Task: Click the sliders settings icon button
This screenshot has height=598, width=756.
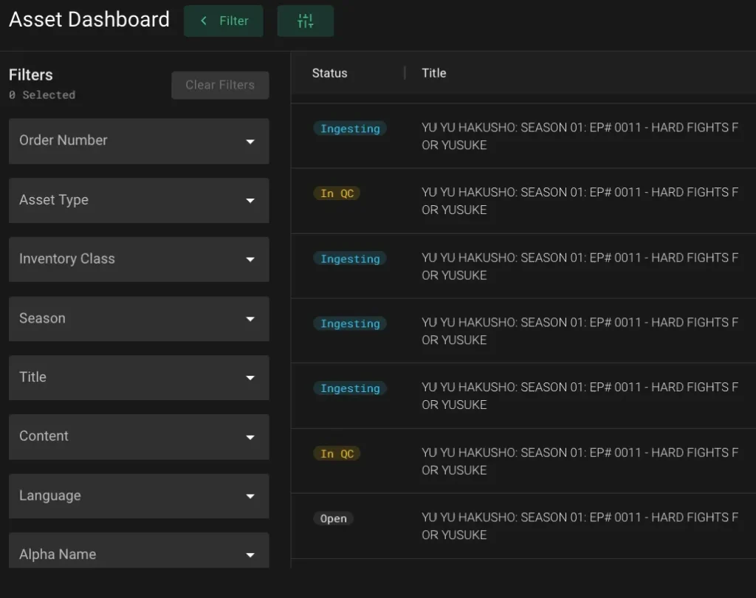Action: pos(305,21)
